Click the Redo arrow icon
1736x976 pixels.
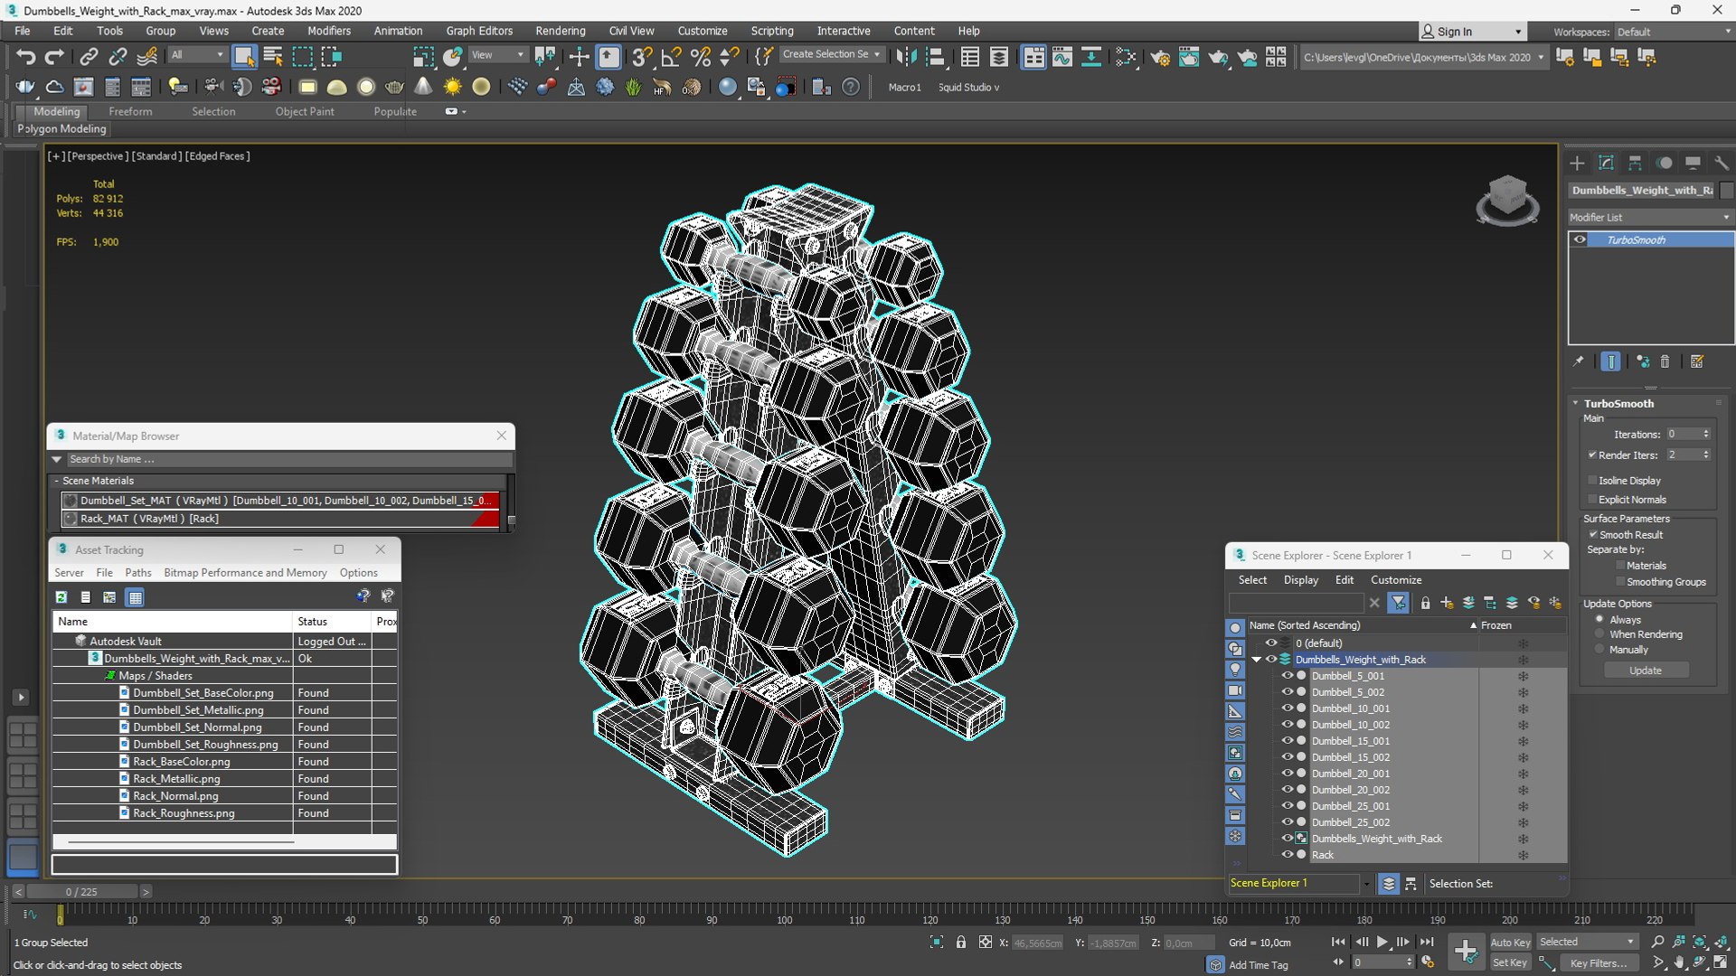coord(54,57)
